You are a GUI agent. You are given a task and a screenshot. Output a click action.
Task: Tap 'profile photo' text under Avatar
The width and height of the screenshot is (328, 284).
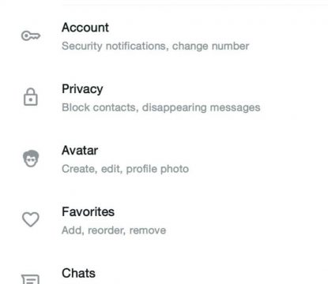tap(157, 169)
